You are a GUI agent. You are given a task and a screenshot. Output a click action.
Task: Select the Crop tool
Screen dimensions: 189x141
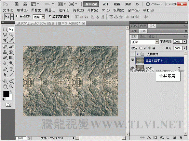5,40
